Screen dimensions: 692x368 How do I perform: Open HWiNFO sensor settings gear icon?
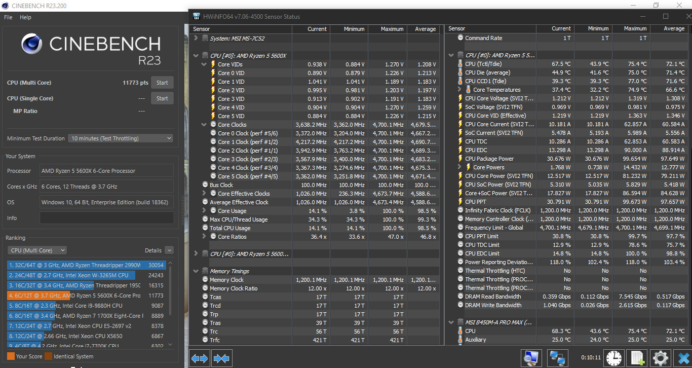point(660,358)
